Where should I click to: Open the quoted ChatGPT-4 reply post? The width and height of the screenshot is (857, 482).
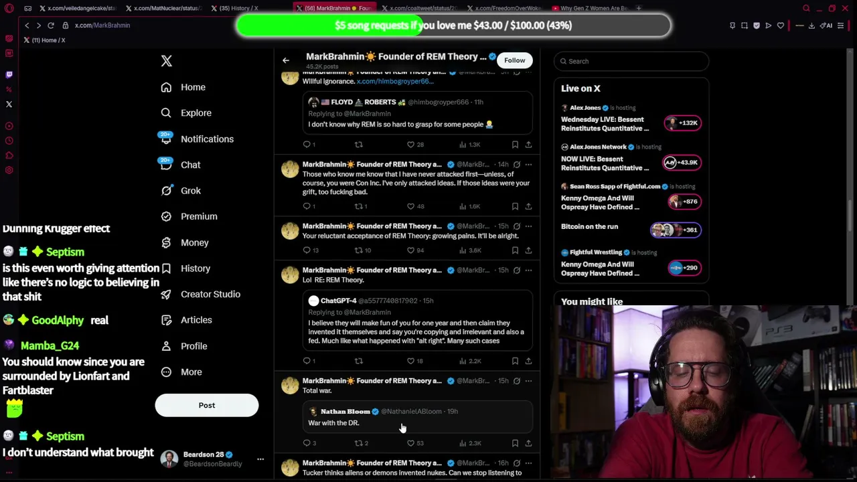[x=417, y=321]
